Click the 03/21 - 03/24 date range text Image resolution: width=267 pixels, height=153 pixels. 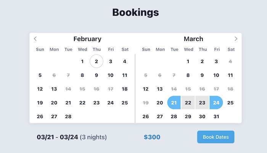pyautogui.click(x=57, y=137)
